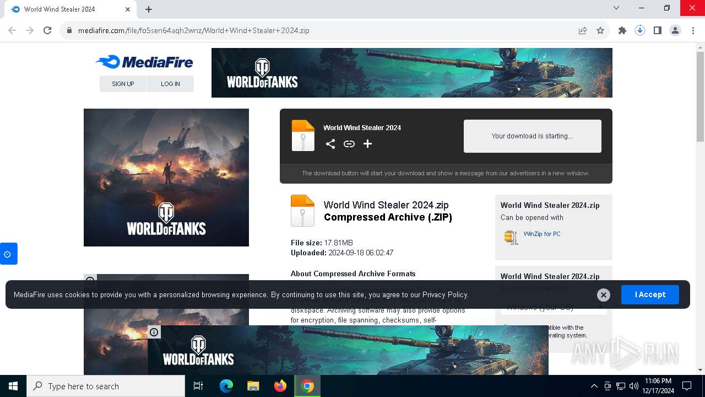The height and width of the screenshot is (397, 705).
Task: Close the World Wind Stealer 2024 tab
Action: click(x=128, y=9)
